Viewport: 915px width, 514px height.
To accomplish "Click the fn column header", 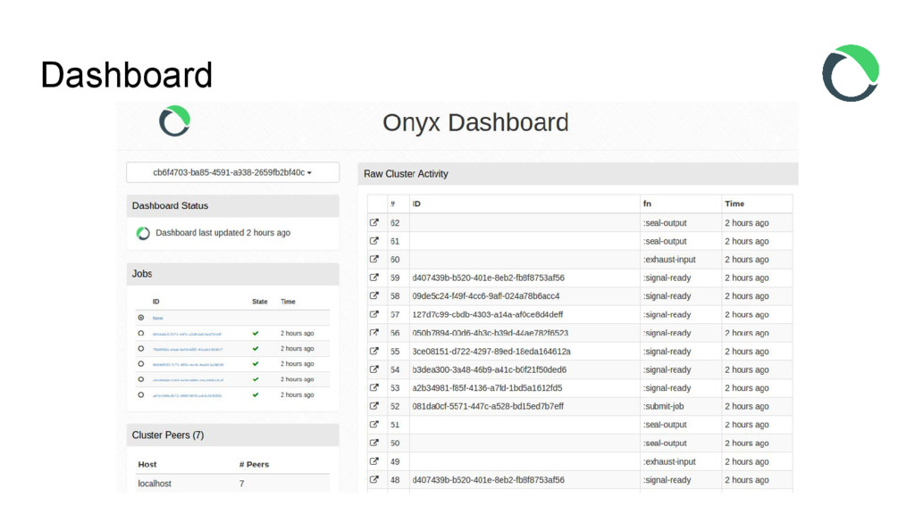I will click(x=647, y=203).
